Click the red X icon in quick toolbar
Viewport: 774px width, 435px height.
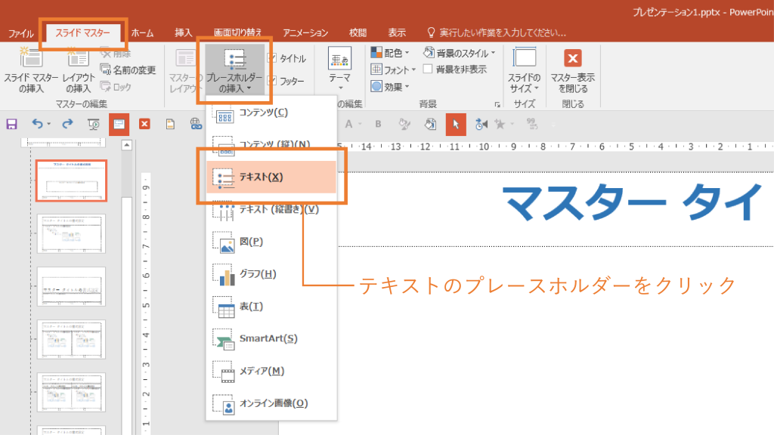click(144, 124)
